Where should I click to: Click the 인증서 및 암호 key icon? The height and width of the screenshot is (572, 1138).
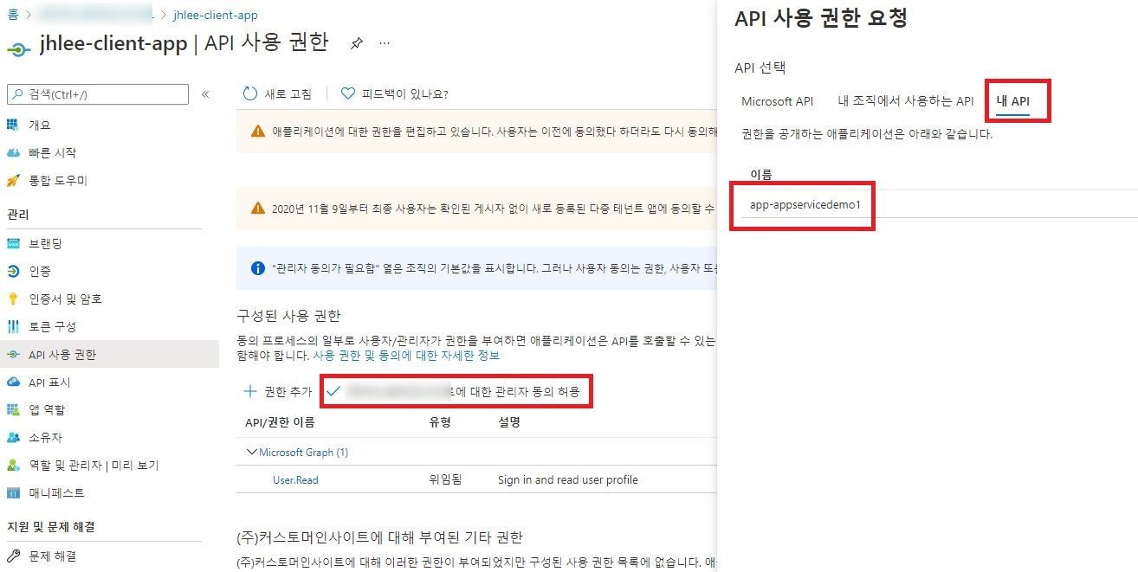click(13, 299)
